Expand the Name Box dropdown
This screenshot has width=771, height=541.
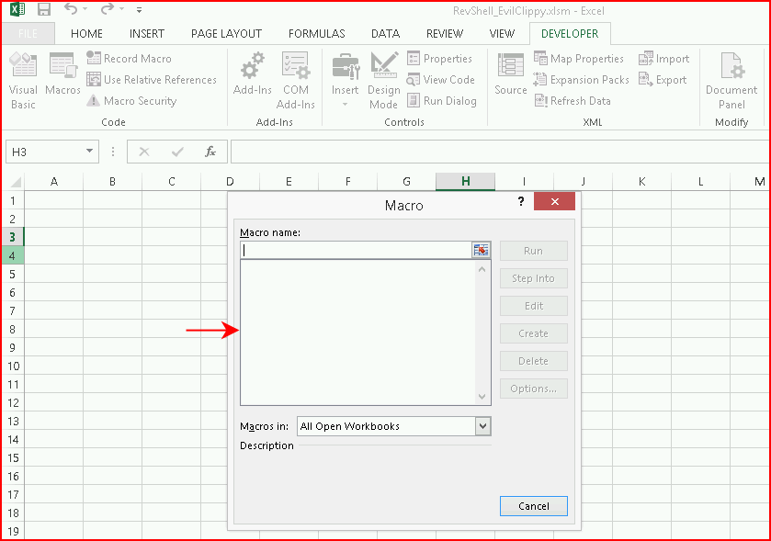89,152
